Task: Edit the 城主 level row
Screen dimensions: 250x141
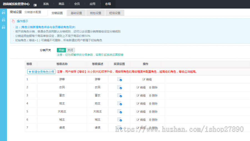Action: click(141, 120)
